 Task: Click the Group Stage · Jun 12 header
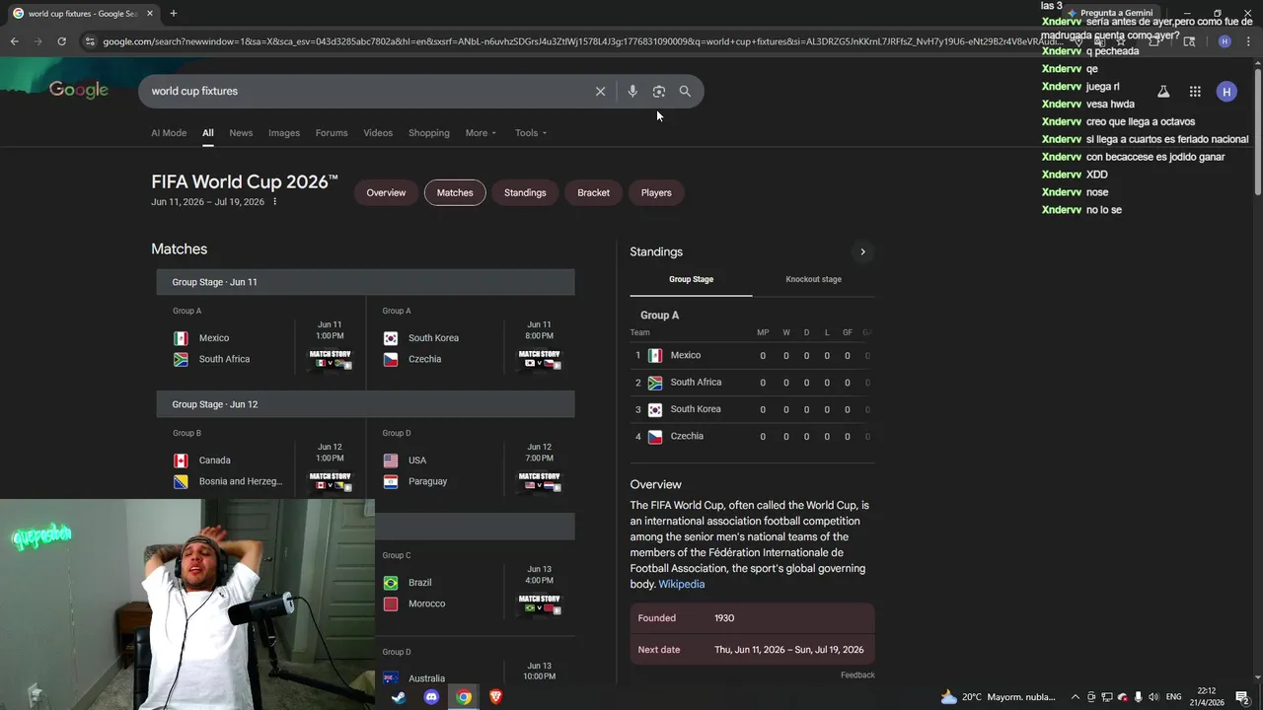point(365,404)
